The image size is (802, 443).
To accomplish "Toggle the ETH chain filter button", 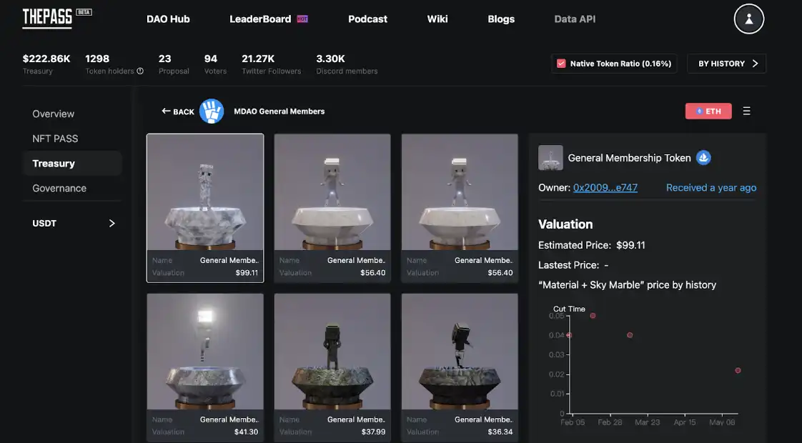I will point(708,111).
